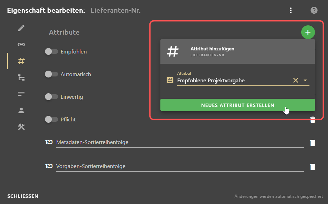Delete the Metadaten-Sortierreihenfolge attribute with trash icon
The width and height of the screenshot is (328, 204).
click(313, 143)
